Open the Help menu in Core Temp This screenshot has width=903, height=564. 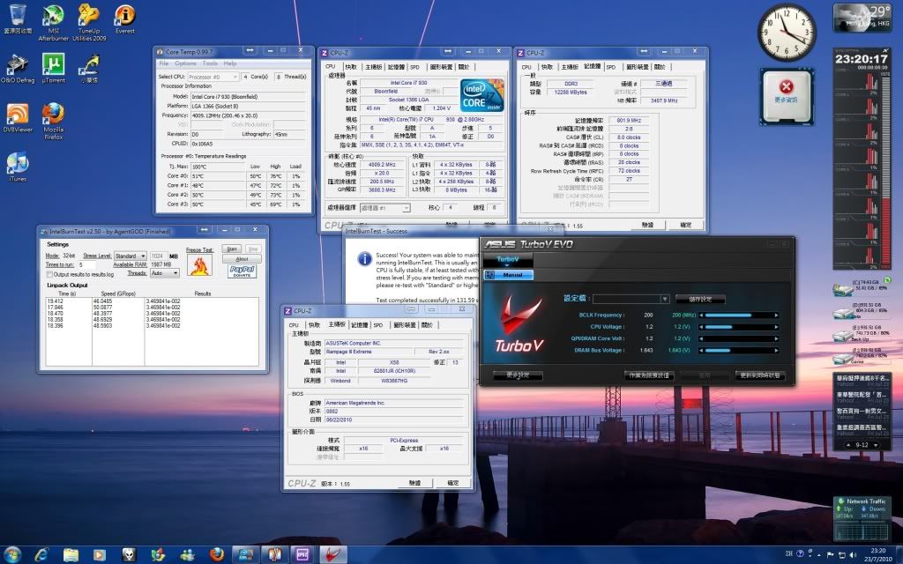pos(230,63)
